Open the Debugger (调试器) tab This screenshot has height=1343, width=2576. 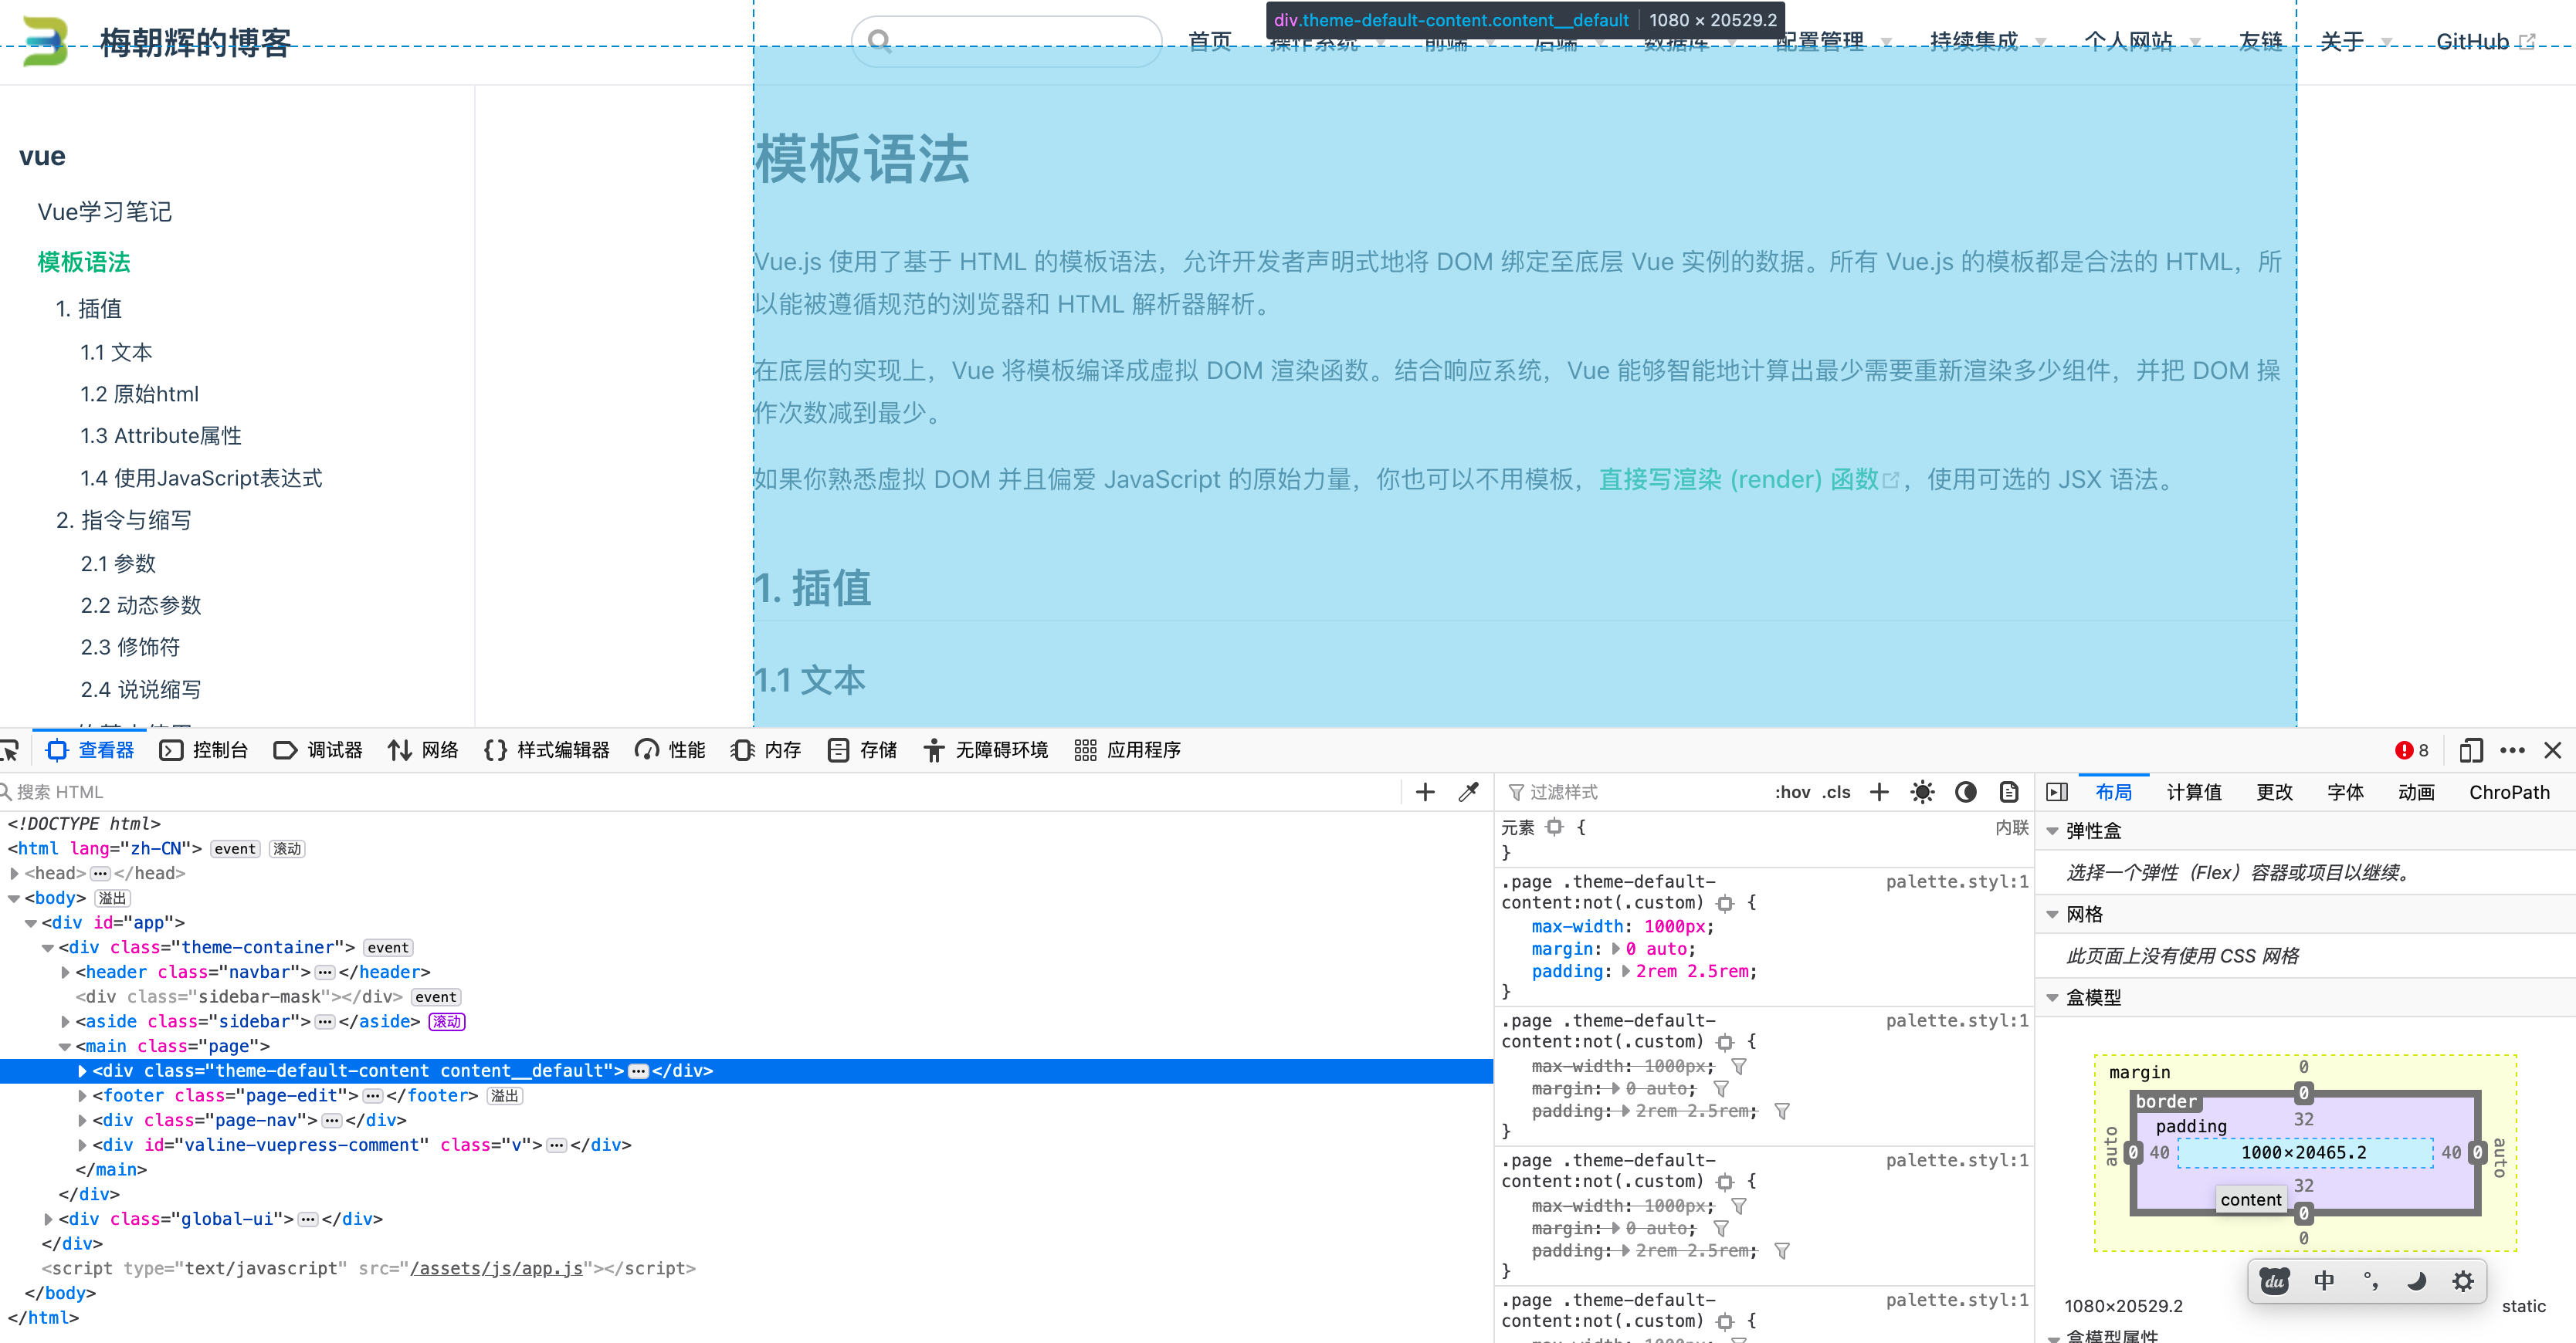point(317,750)
